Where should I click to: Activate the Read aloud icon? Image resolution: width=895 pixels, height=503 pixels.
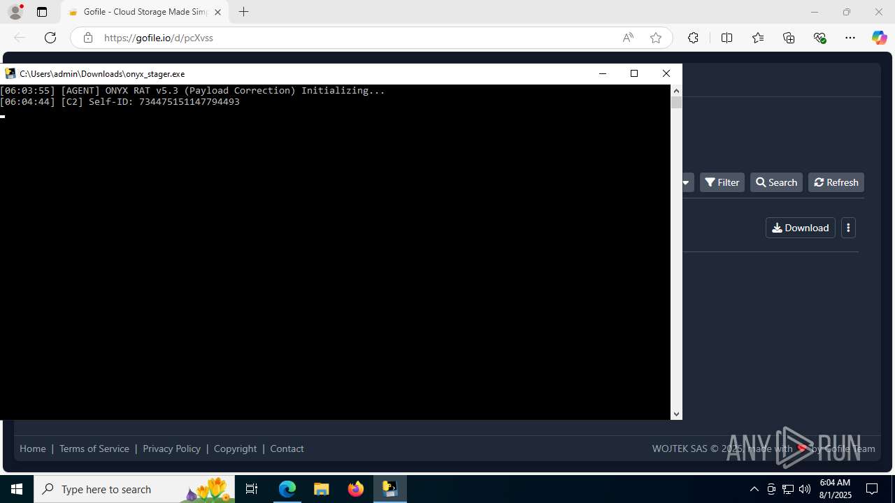point(628,38)
